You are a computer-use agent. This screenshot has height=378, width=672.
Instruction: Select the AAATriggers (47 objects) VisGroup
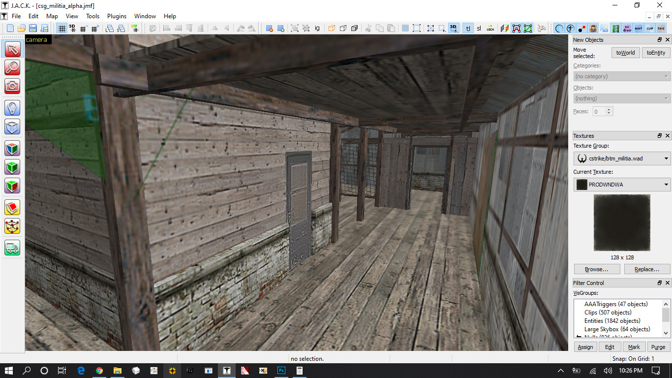616,304
